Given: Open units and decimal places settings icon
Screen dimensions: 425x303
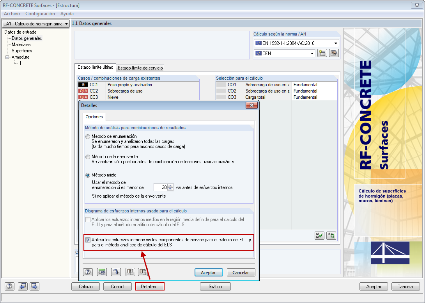Looking at the screenshot, I should click(102, 272).
